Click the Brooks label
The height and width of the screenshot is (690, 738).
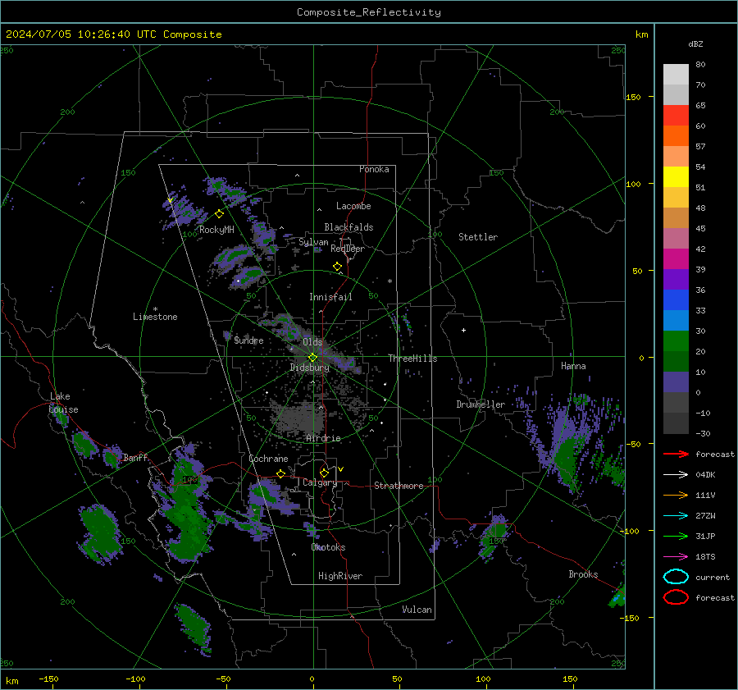tap(583, 574)
